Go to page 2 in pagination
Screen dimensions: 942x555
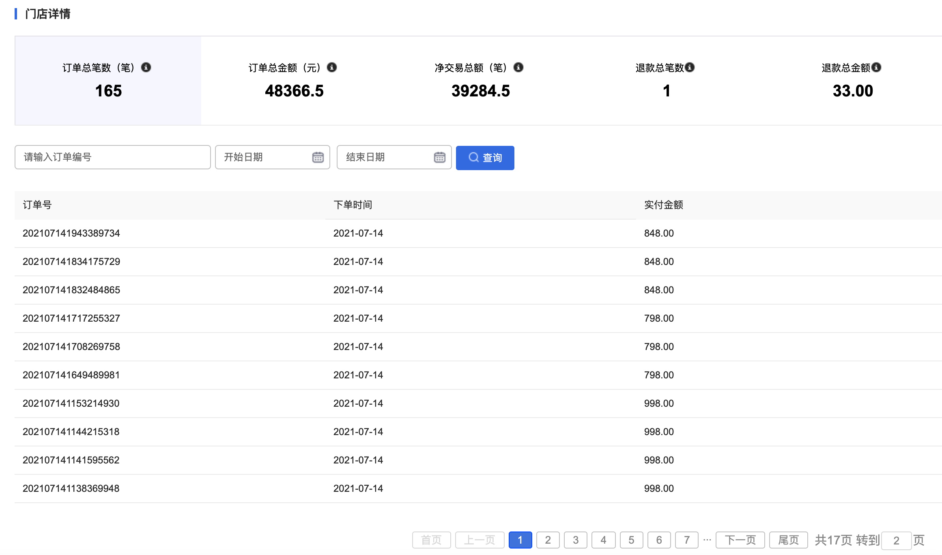[x=548, y=540]
